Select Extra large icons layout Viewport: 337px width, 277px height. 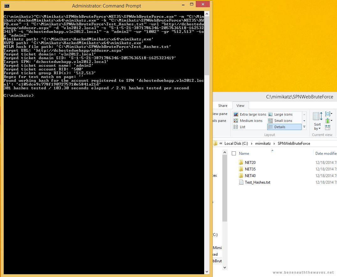(250, 114)
